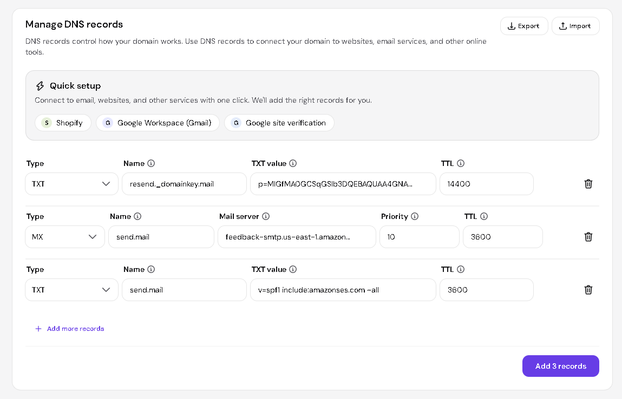Edit MX record name field send.mail
The height and width of the screenshot is (399, 622).
pyautogui.click(x=161, y=237)
